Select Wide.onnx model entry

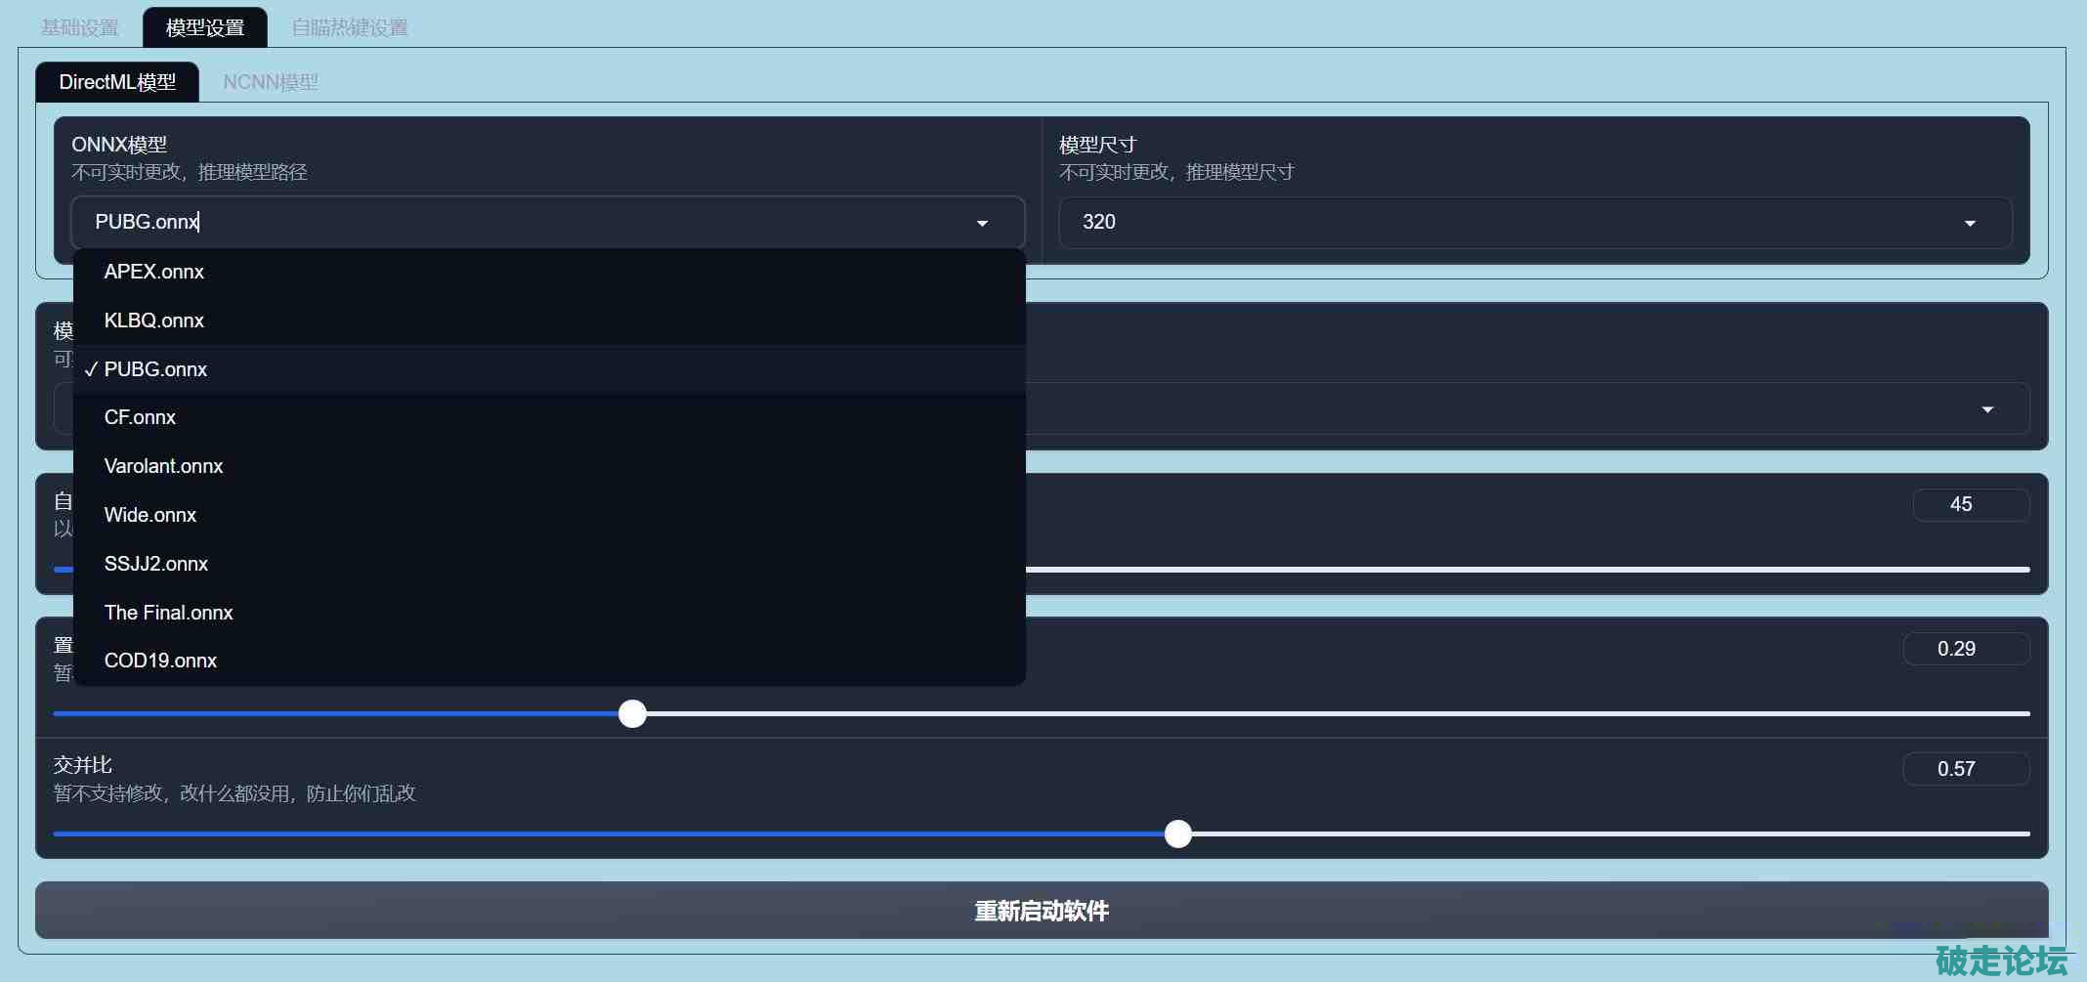[150, 515]
